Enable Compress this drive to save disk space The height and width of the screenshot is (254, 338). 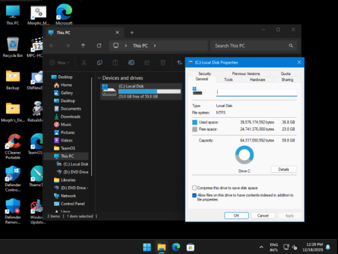click(x=194, y=188)
